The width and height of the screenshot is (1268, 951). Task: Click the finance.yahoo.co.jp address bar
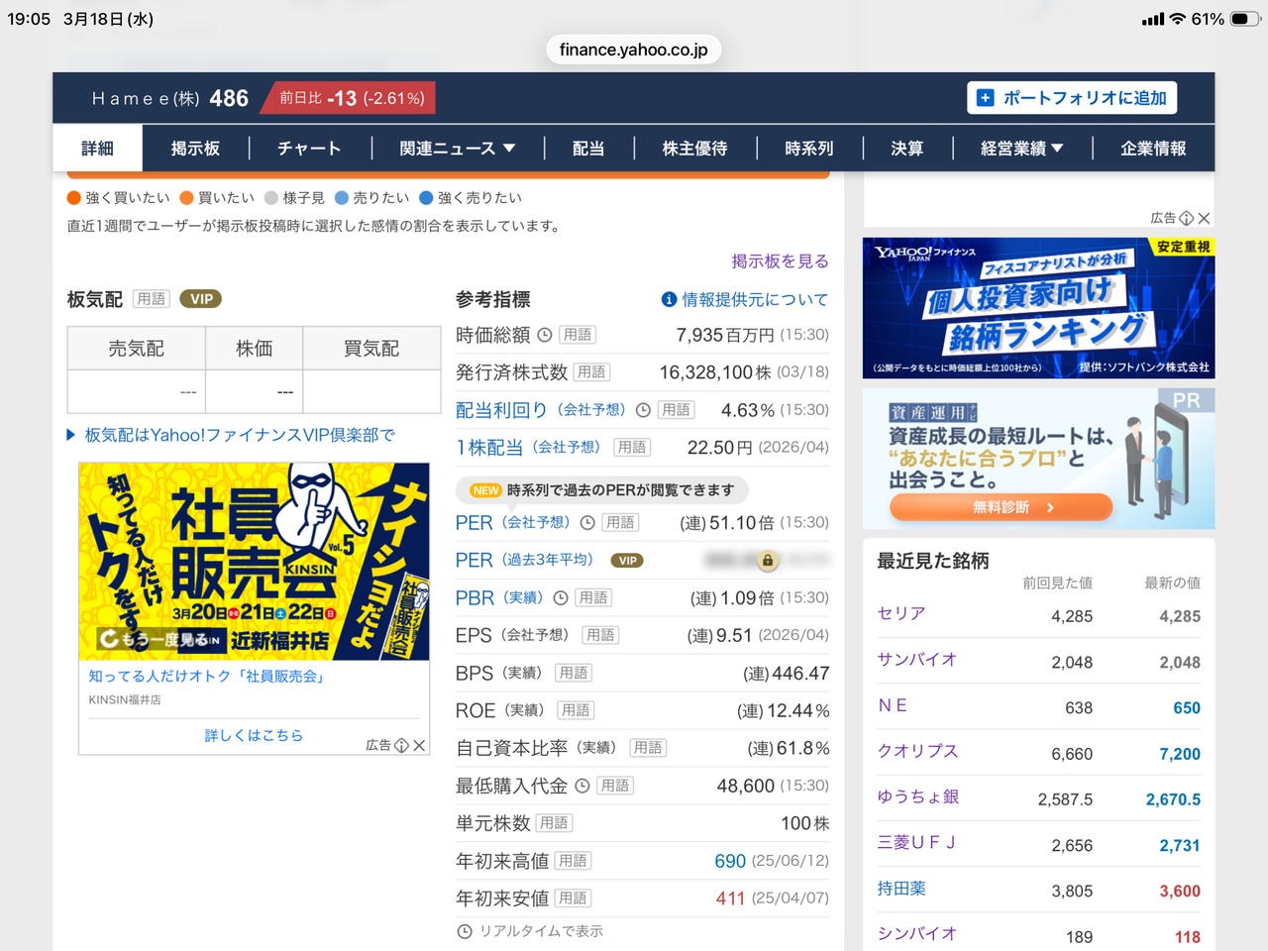pyautogui.click(x=633, y=48)
